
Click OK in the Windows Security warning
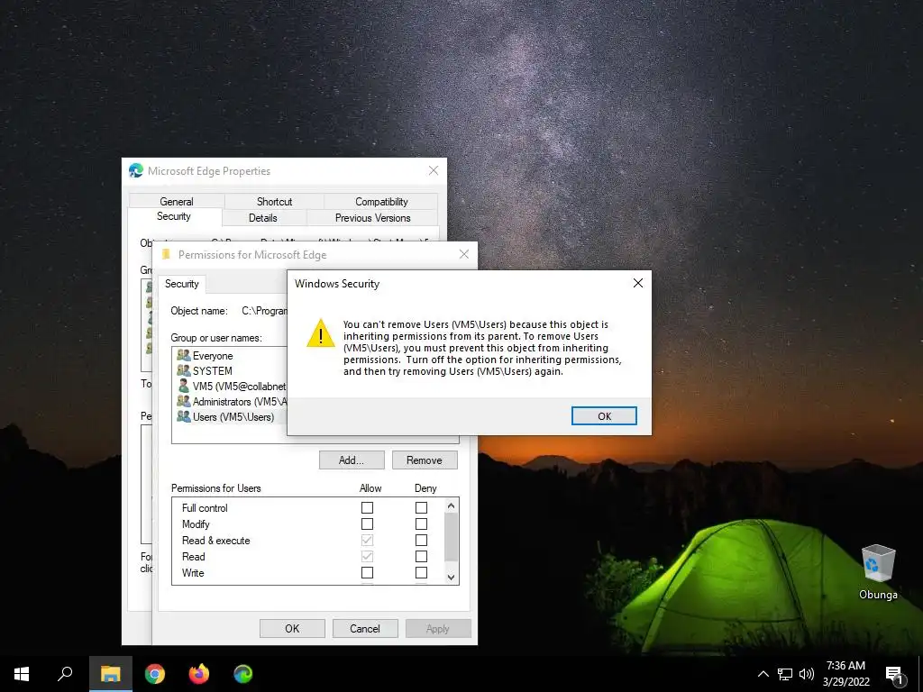[604, 416]
